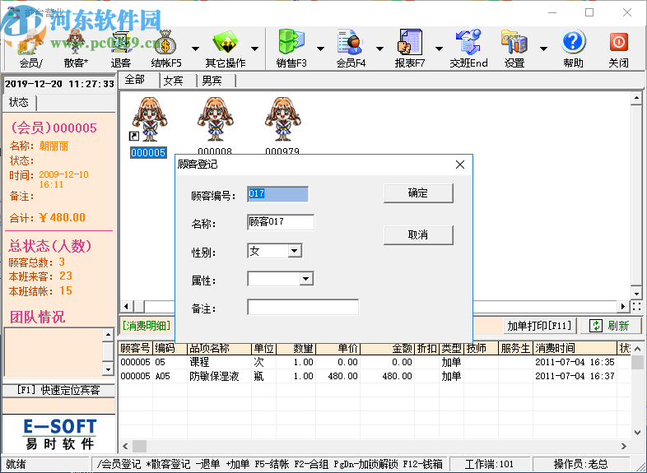Screen dimensions: 647x473
Task: Click the consumption table scroll-up arrow
Action: click(638, 349)
